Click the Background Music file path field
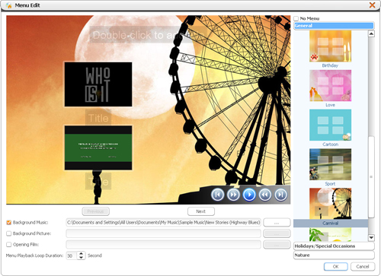 tap(163, 223)
